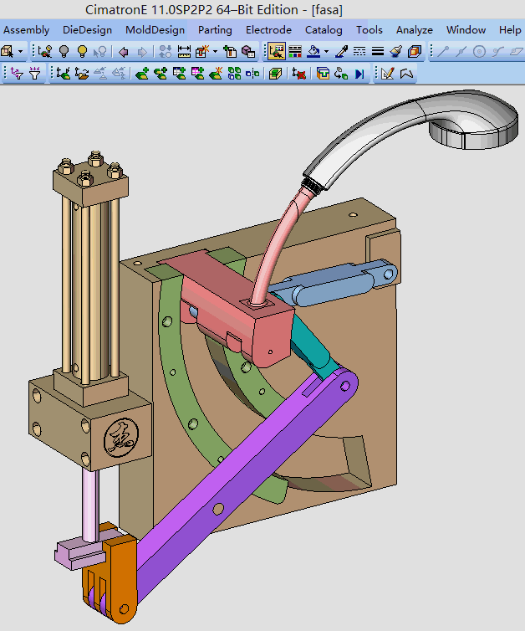Click the gray light bulb hide icon
This screenshot has height=631, width=525.
64,52
